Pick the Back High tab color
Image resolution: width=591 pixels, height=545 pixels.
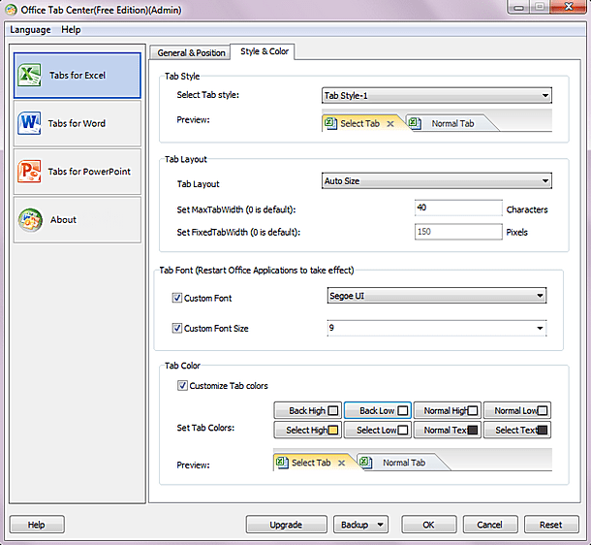tap(307, 410)
